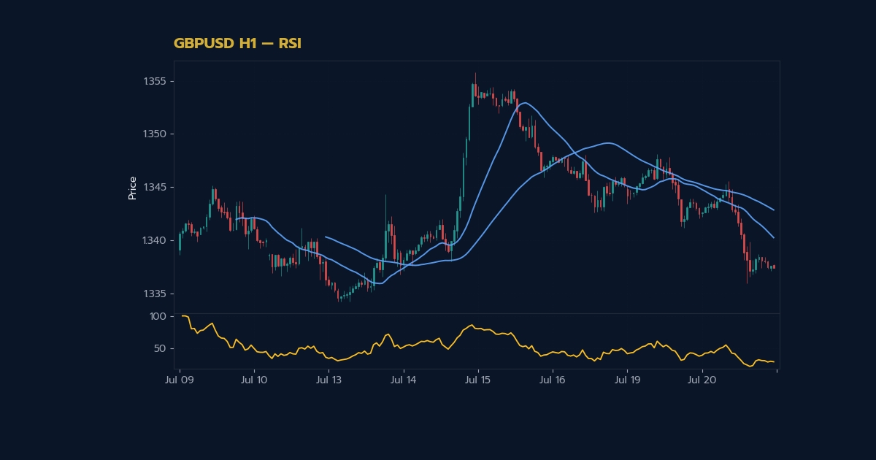Click the Jul 19 date label
The width and height of the screenshot is (876, 460).
pos(627,380)
